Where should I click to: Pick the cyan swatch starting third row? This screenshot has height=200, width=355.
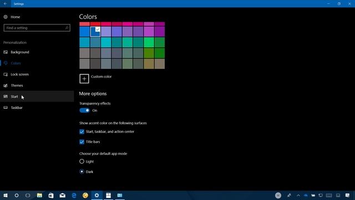point(85,42)
